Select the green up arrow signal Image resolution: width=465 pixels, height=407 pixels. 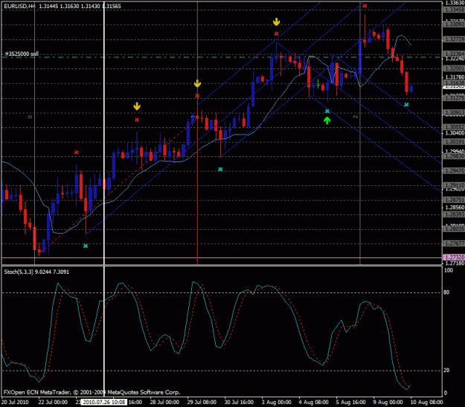click(327, 121)
